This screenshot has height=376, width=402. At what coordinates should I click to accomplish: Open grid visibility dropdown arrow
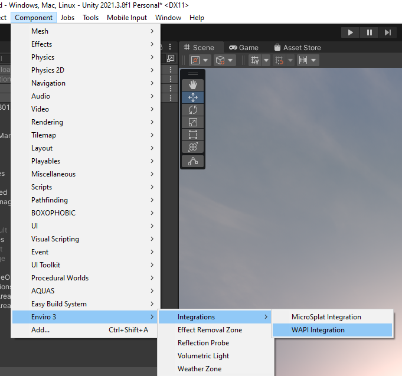point(266,60)
